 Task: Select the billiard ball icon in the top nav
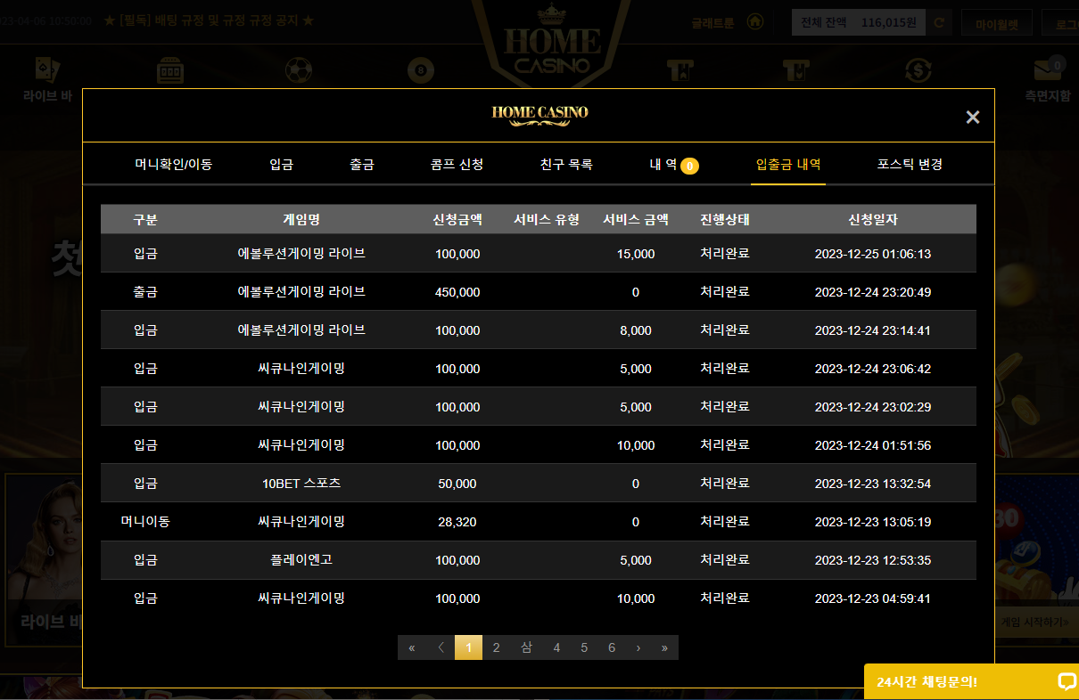(x=419, y=70)
